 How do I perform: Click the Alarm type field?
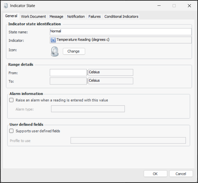pyautogui.click(x=88, y=109)
